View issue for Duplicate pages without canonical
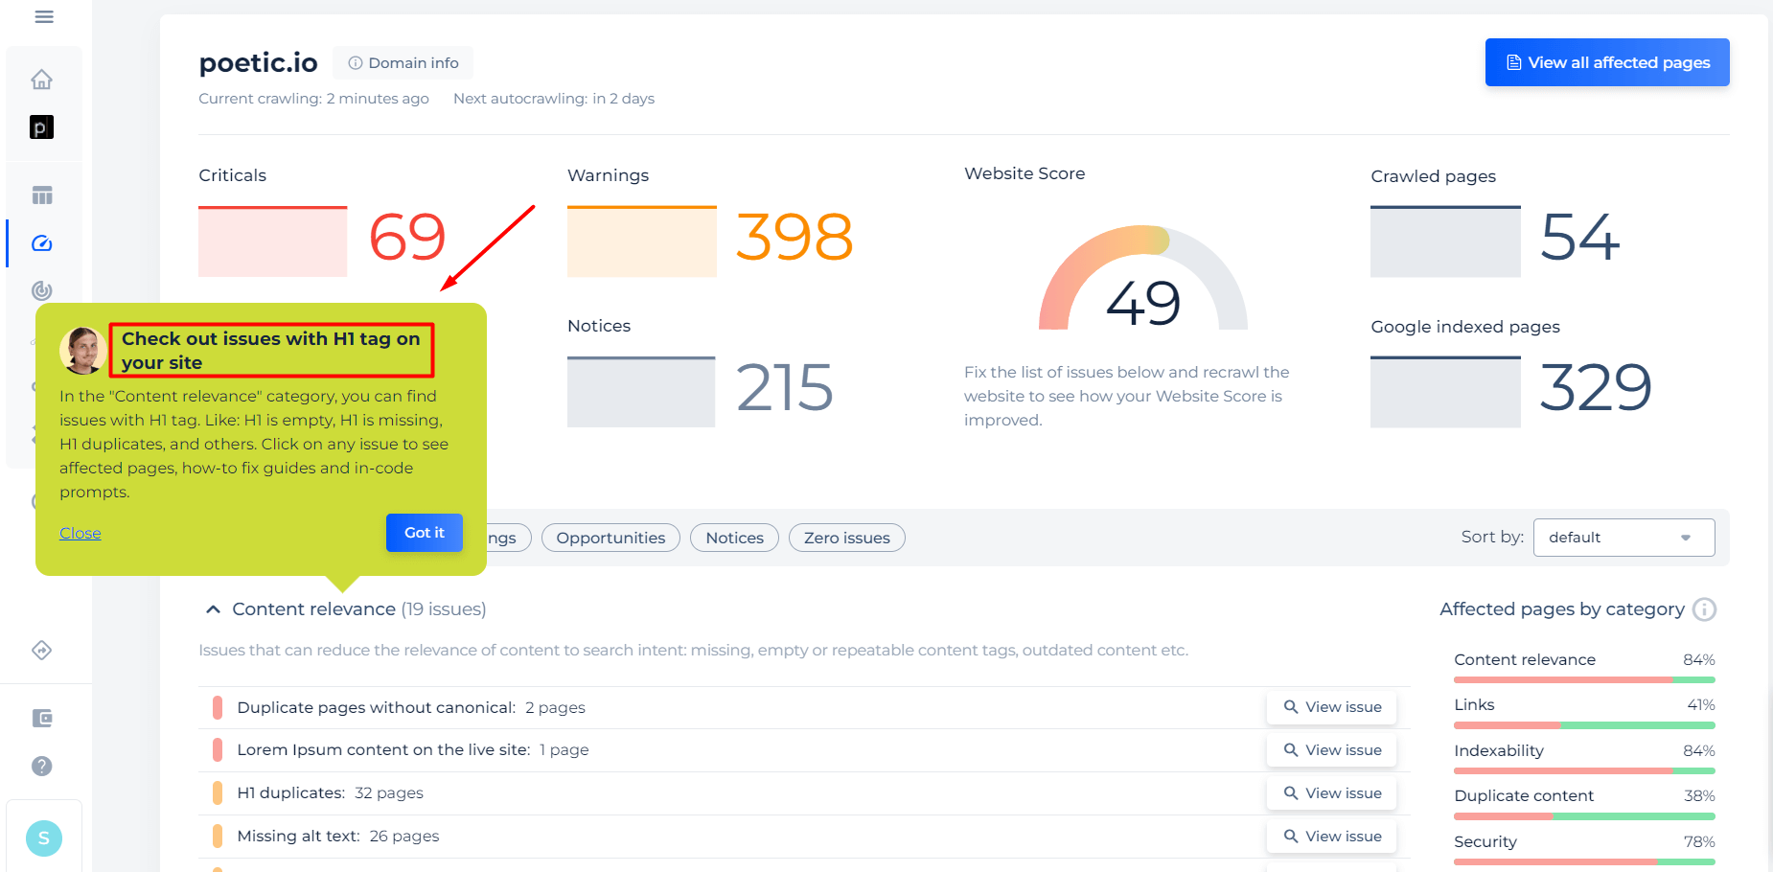 tap(1331, 707)
